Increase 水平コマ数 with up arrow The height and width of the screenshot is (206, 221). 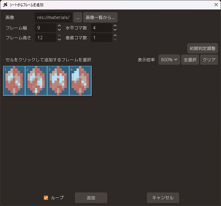115,26
